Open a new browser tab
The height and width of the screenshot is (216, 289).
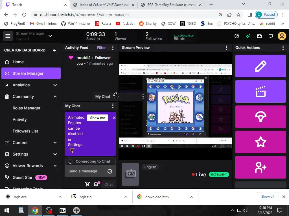coord(211,5)
